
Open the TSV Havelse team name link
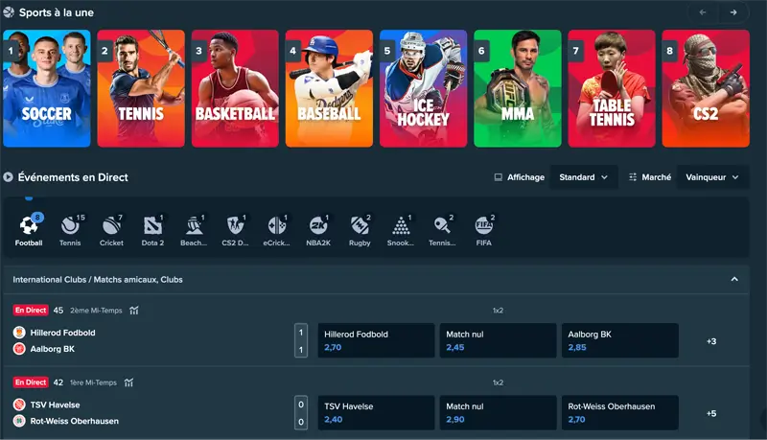pos(55,405)
